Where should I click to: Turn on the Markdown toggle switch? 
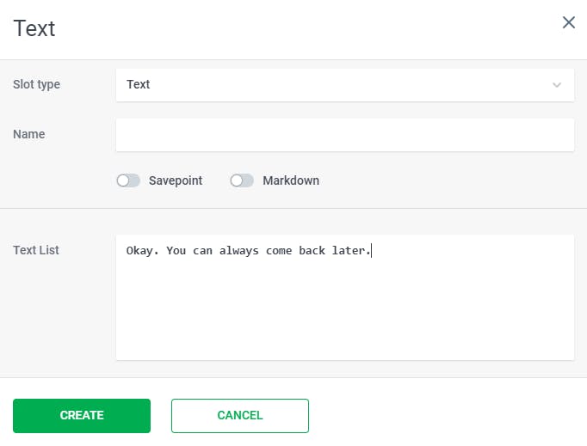[242, 180]
